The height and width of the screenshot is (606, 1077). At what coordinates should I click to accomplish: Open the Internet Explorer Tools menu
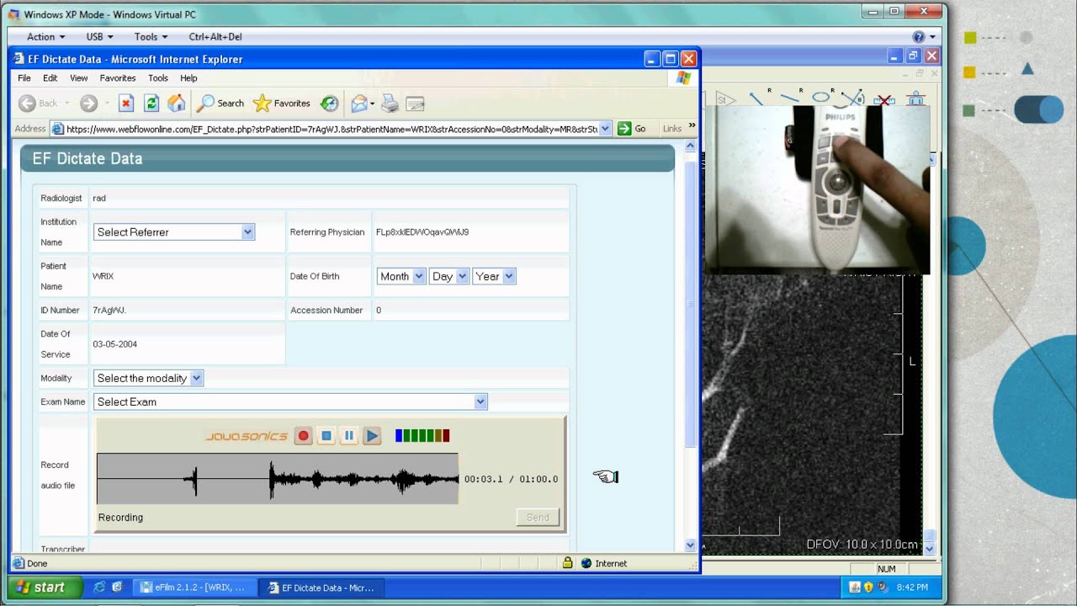click(x=158, y=78)
